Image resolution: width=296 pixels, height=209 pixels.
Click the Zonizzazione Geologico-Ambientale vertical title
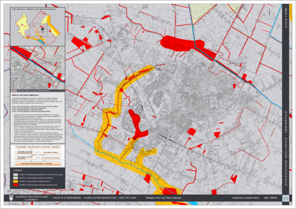point(286,148)
